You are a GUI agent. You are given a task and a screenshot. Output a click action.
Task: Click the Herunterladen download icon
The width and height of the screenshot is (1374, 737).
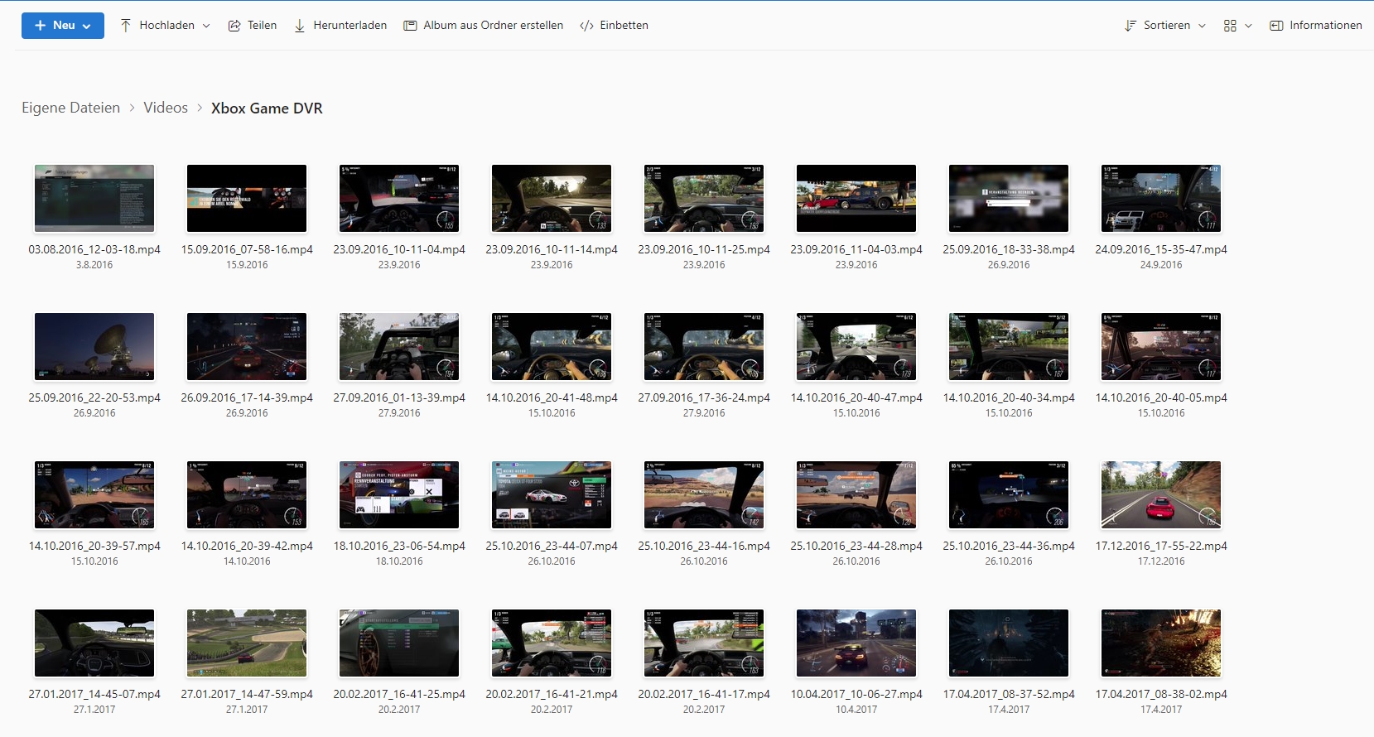coord(300,26)
